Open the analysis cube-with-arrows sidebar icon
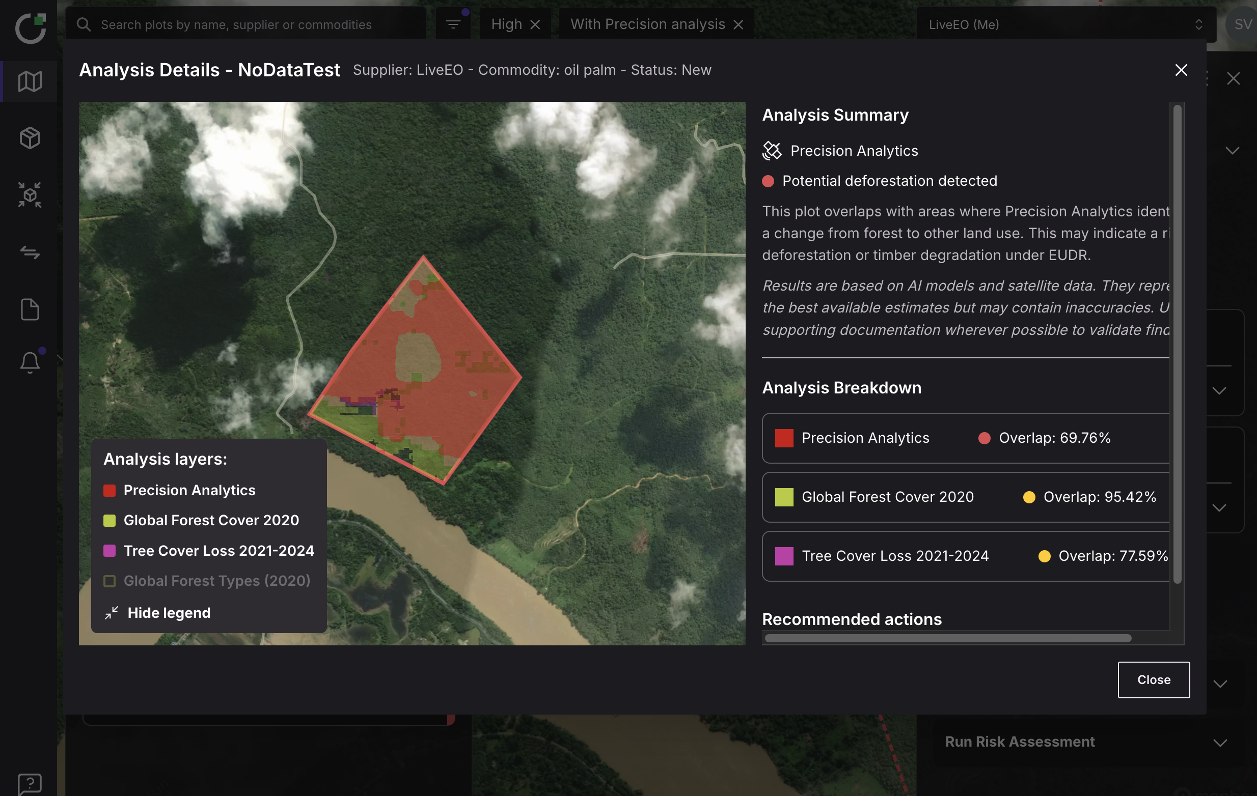This screenshot has width=1257, height=796. point(30,195)
